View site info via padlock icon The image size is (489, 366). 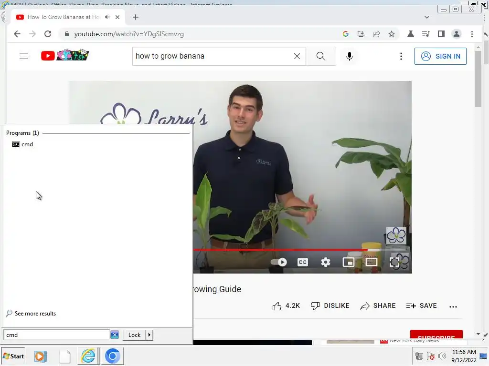coord(66,34)
